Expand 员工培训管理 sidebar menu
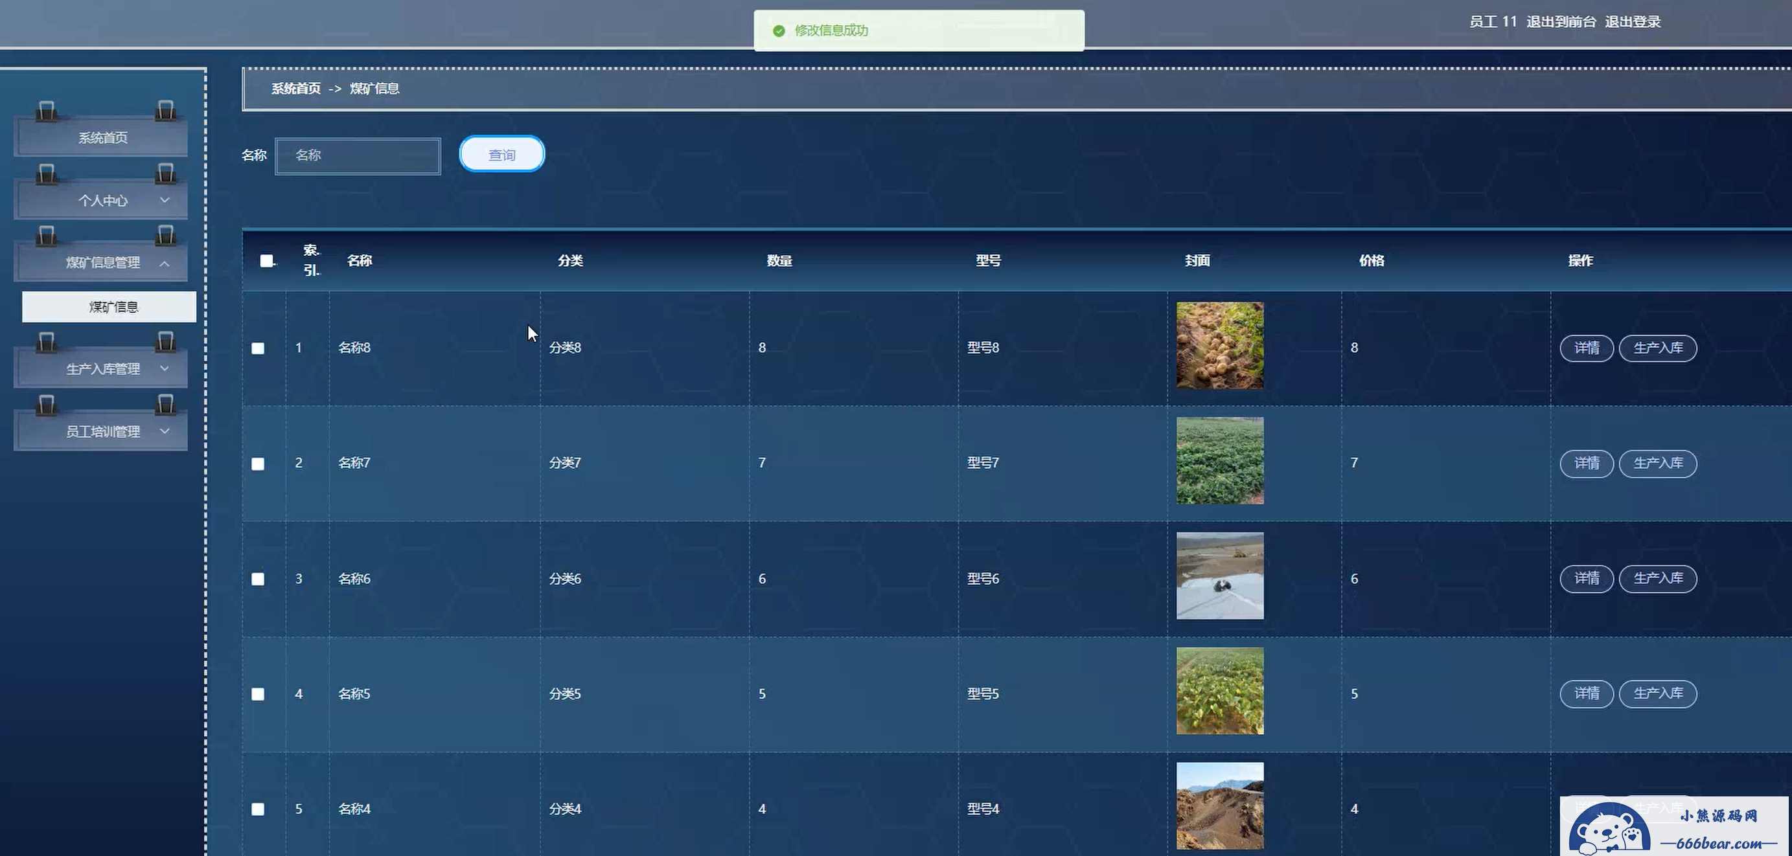 pyautogui.click(x=102, y=432)
